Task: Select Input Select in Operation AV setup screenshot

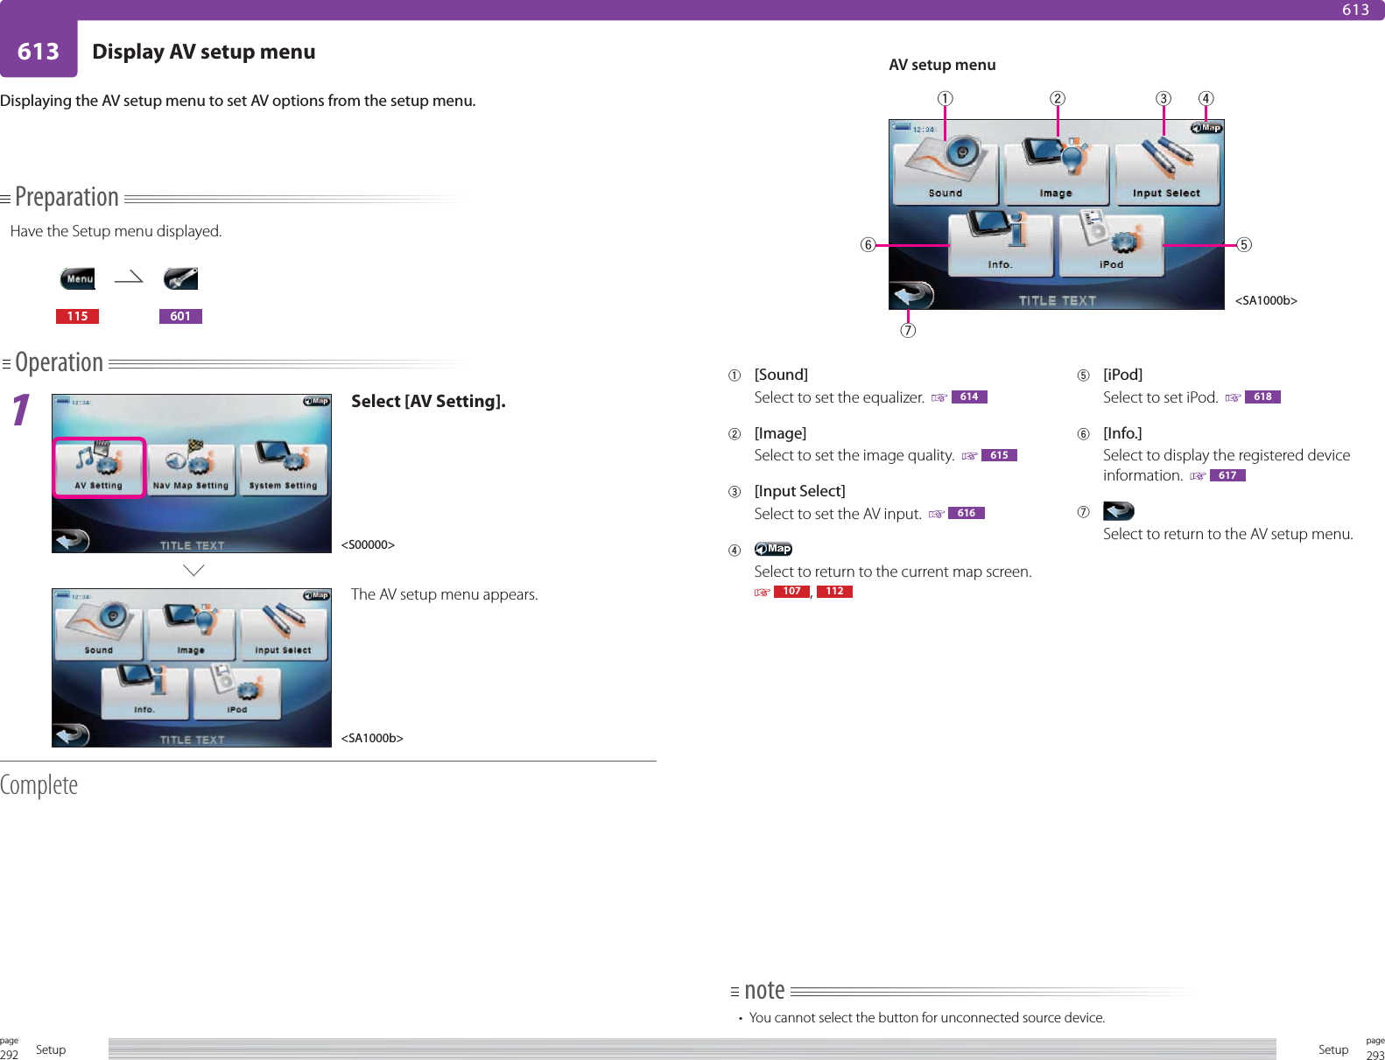Action: tap(283, 631)
